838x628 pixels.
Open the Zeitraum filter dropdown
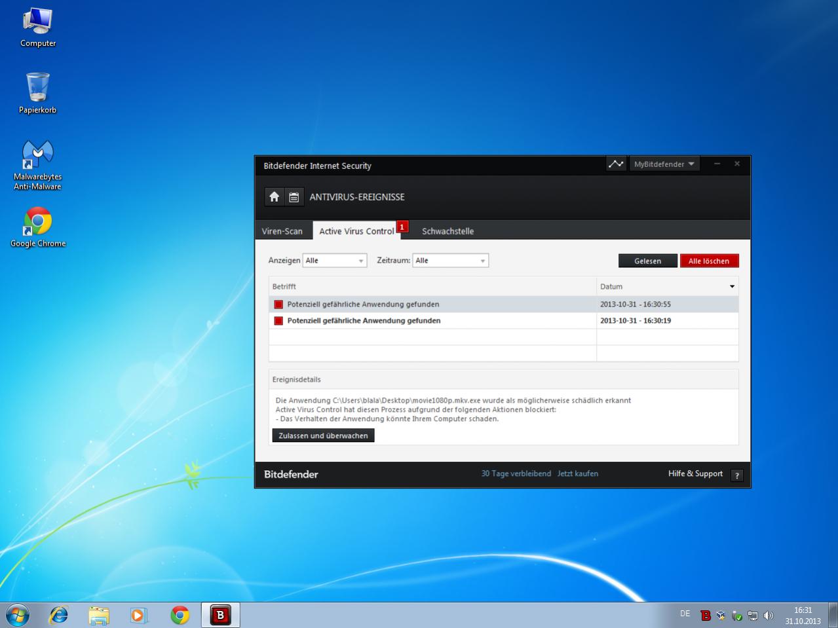point(451,261)
